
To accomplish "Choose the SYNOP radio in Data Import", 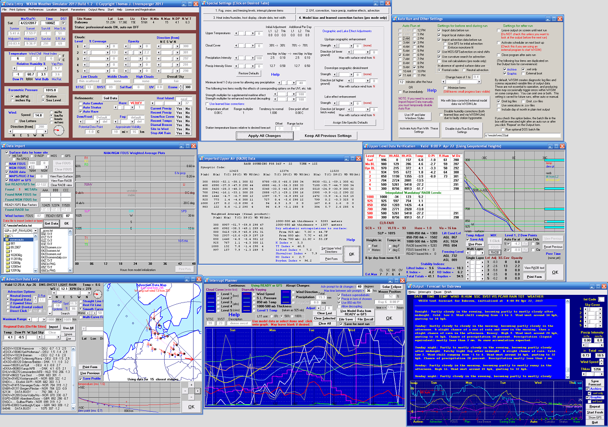I will (31, 156).
